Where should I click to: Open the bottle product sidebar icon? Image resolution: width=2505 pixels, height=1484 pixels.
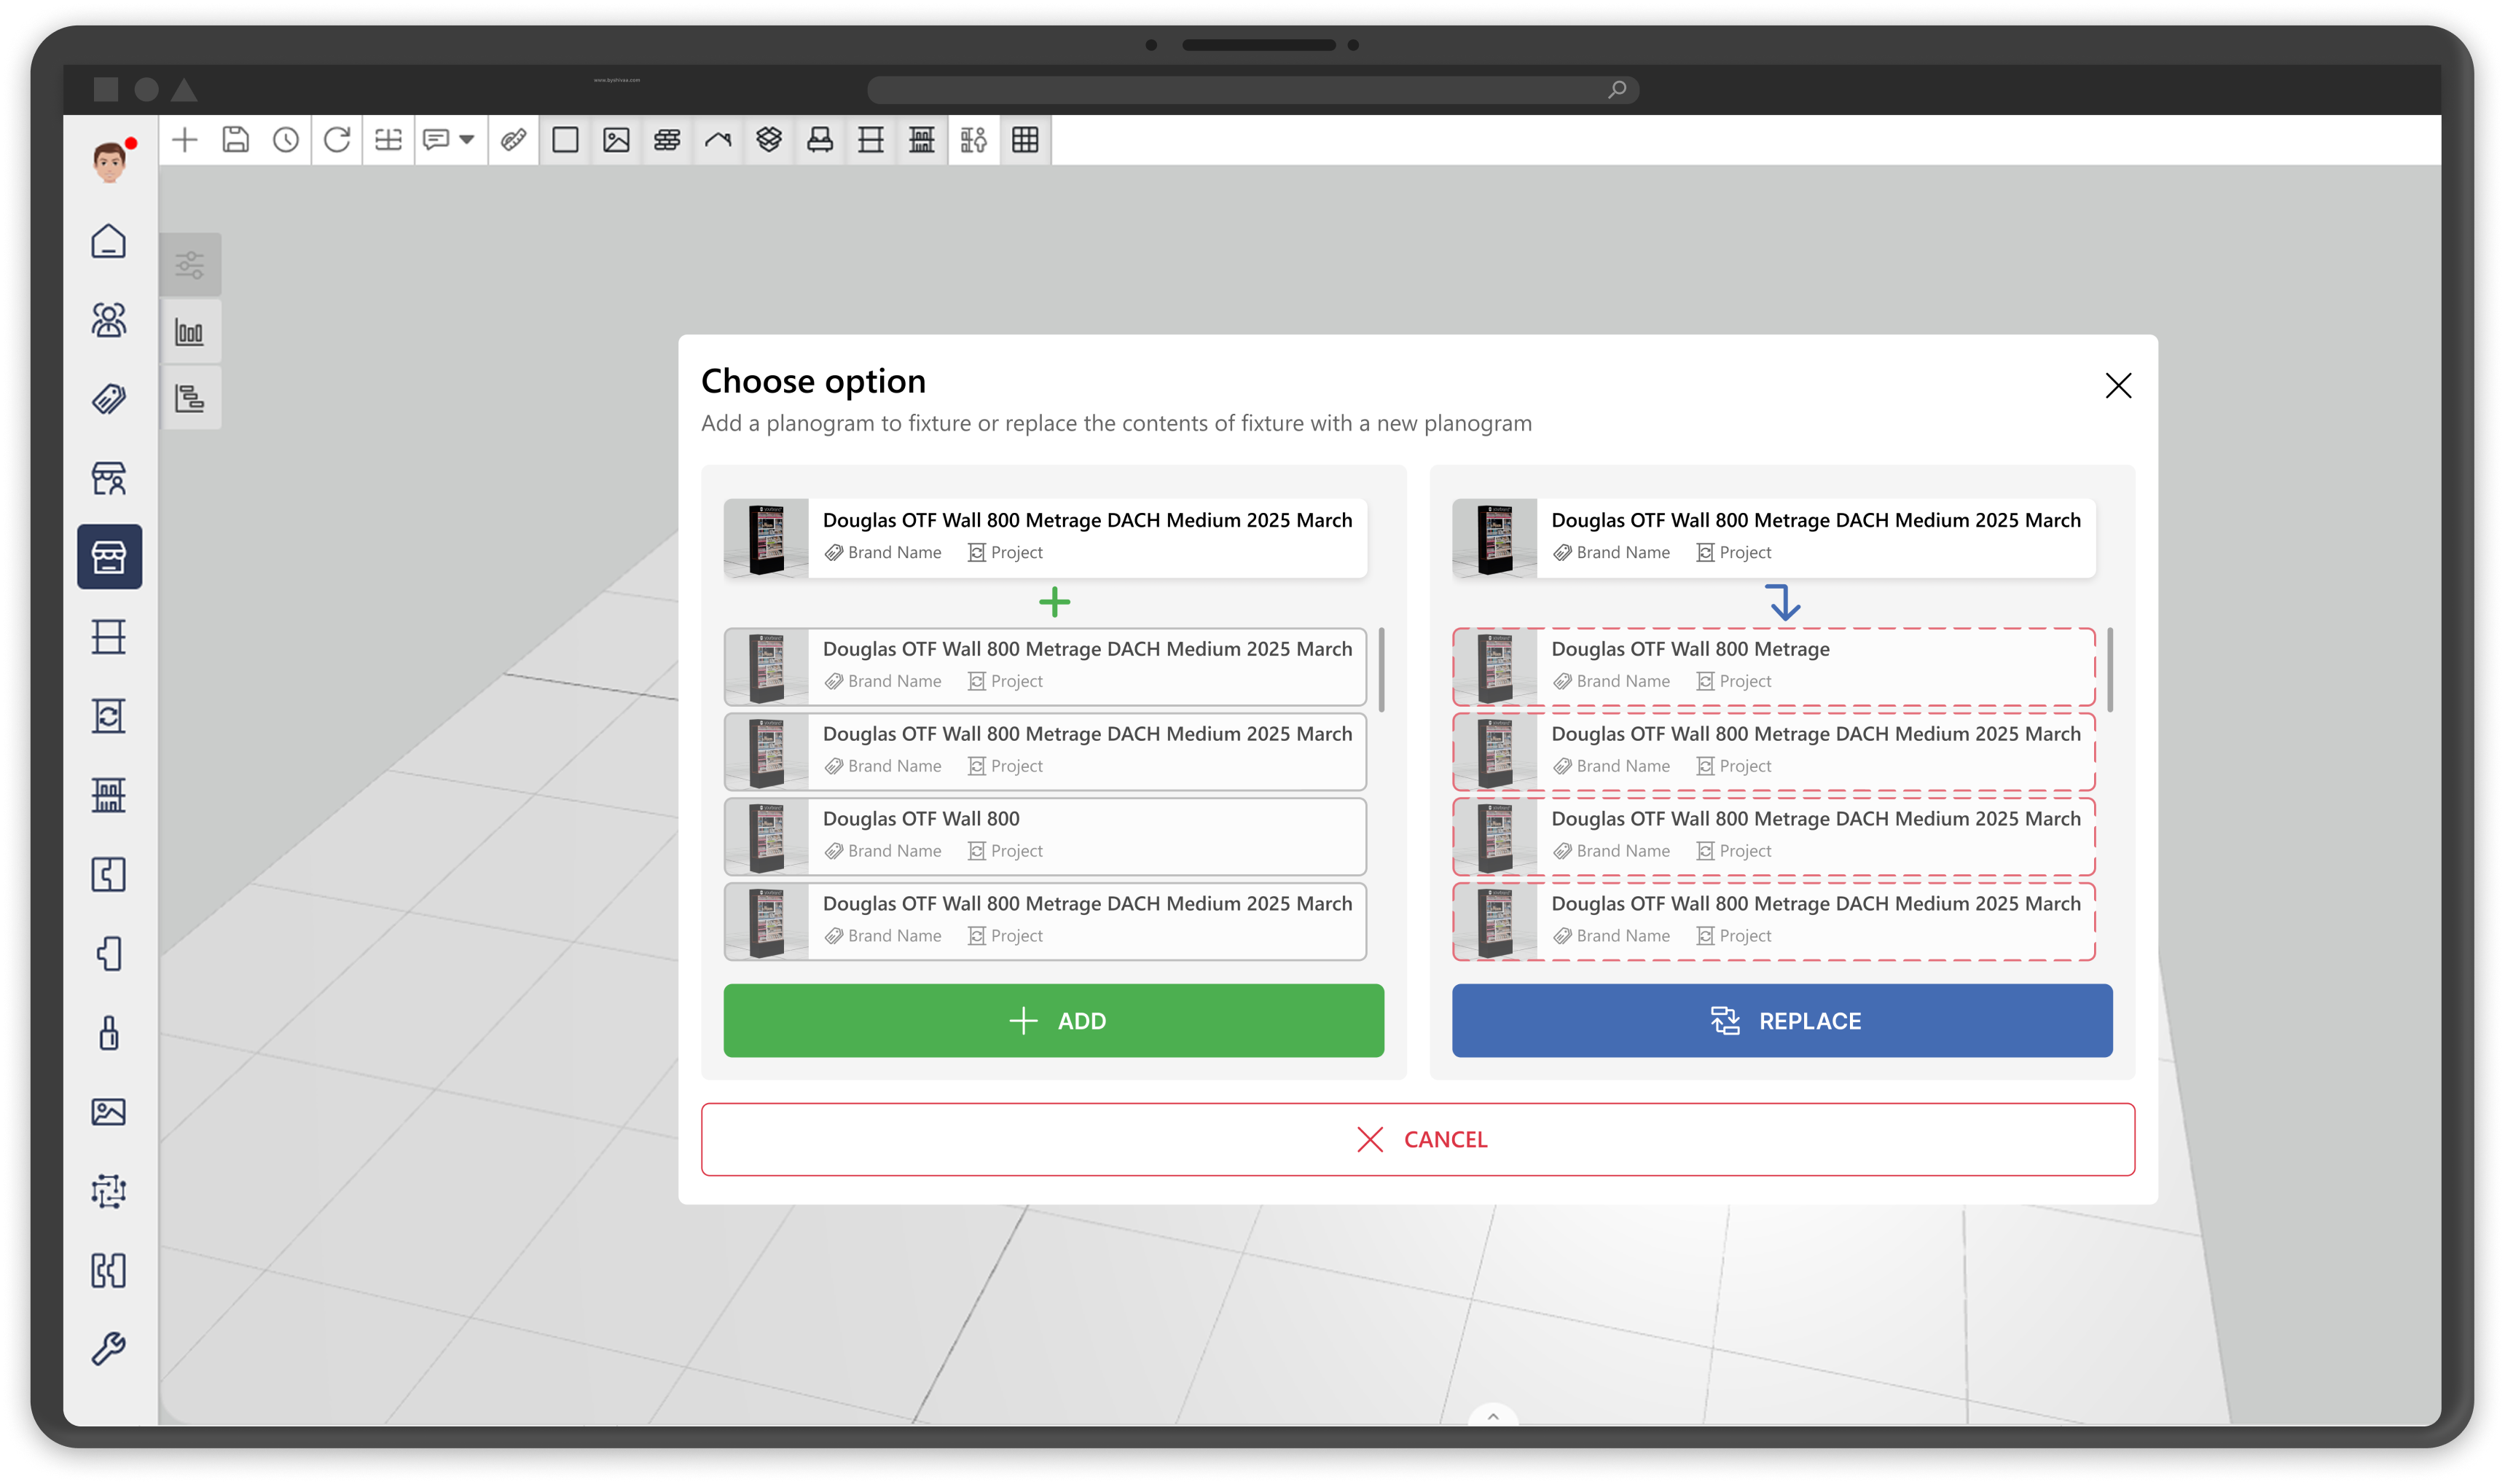point(109,1033)
